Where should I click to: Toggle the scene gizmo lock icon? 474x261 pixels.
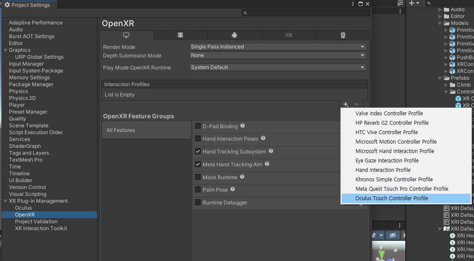coord(395,250)
